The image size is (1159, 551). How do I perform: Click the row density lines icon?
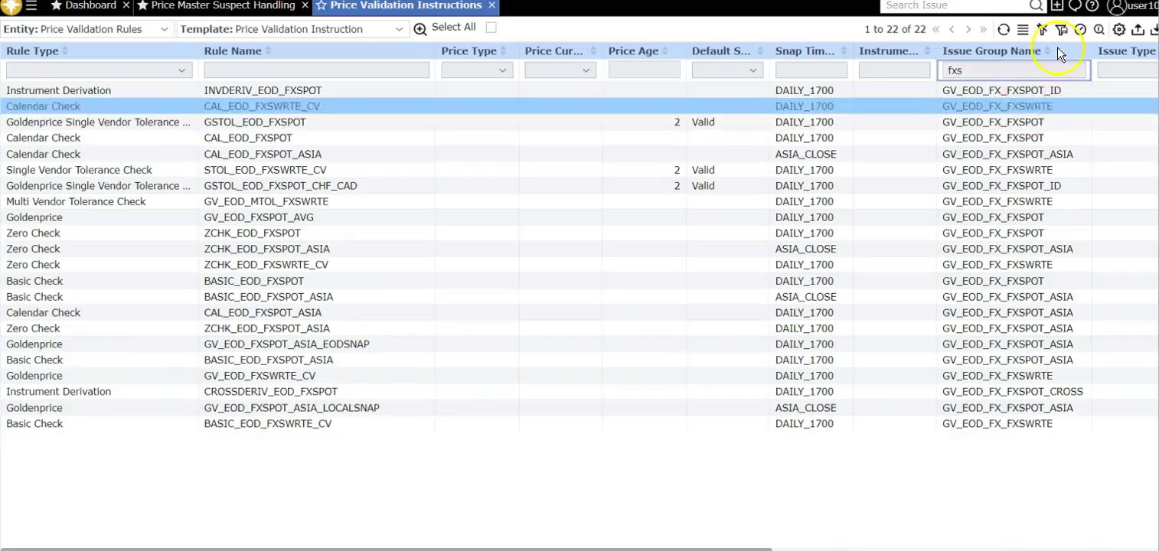click(1023, 30)
